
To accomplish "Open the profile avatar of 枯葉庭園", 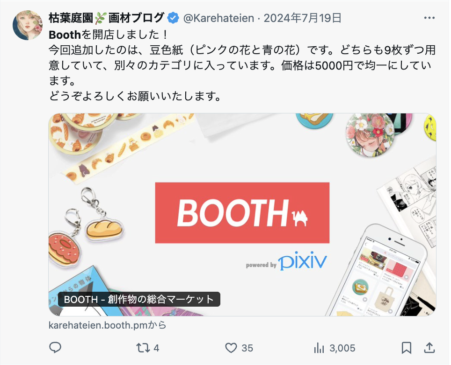I will (28, 25).
